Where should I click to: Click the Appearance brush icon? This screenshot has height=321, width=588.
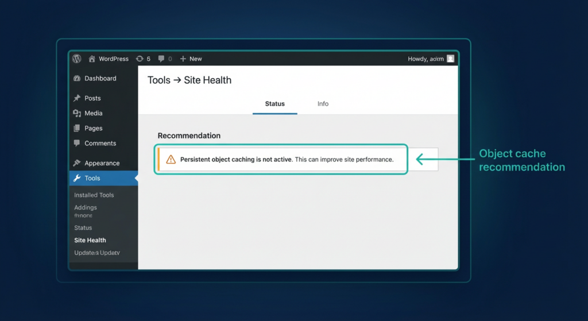coord(77,164)
